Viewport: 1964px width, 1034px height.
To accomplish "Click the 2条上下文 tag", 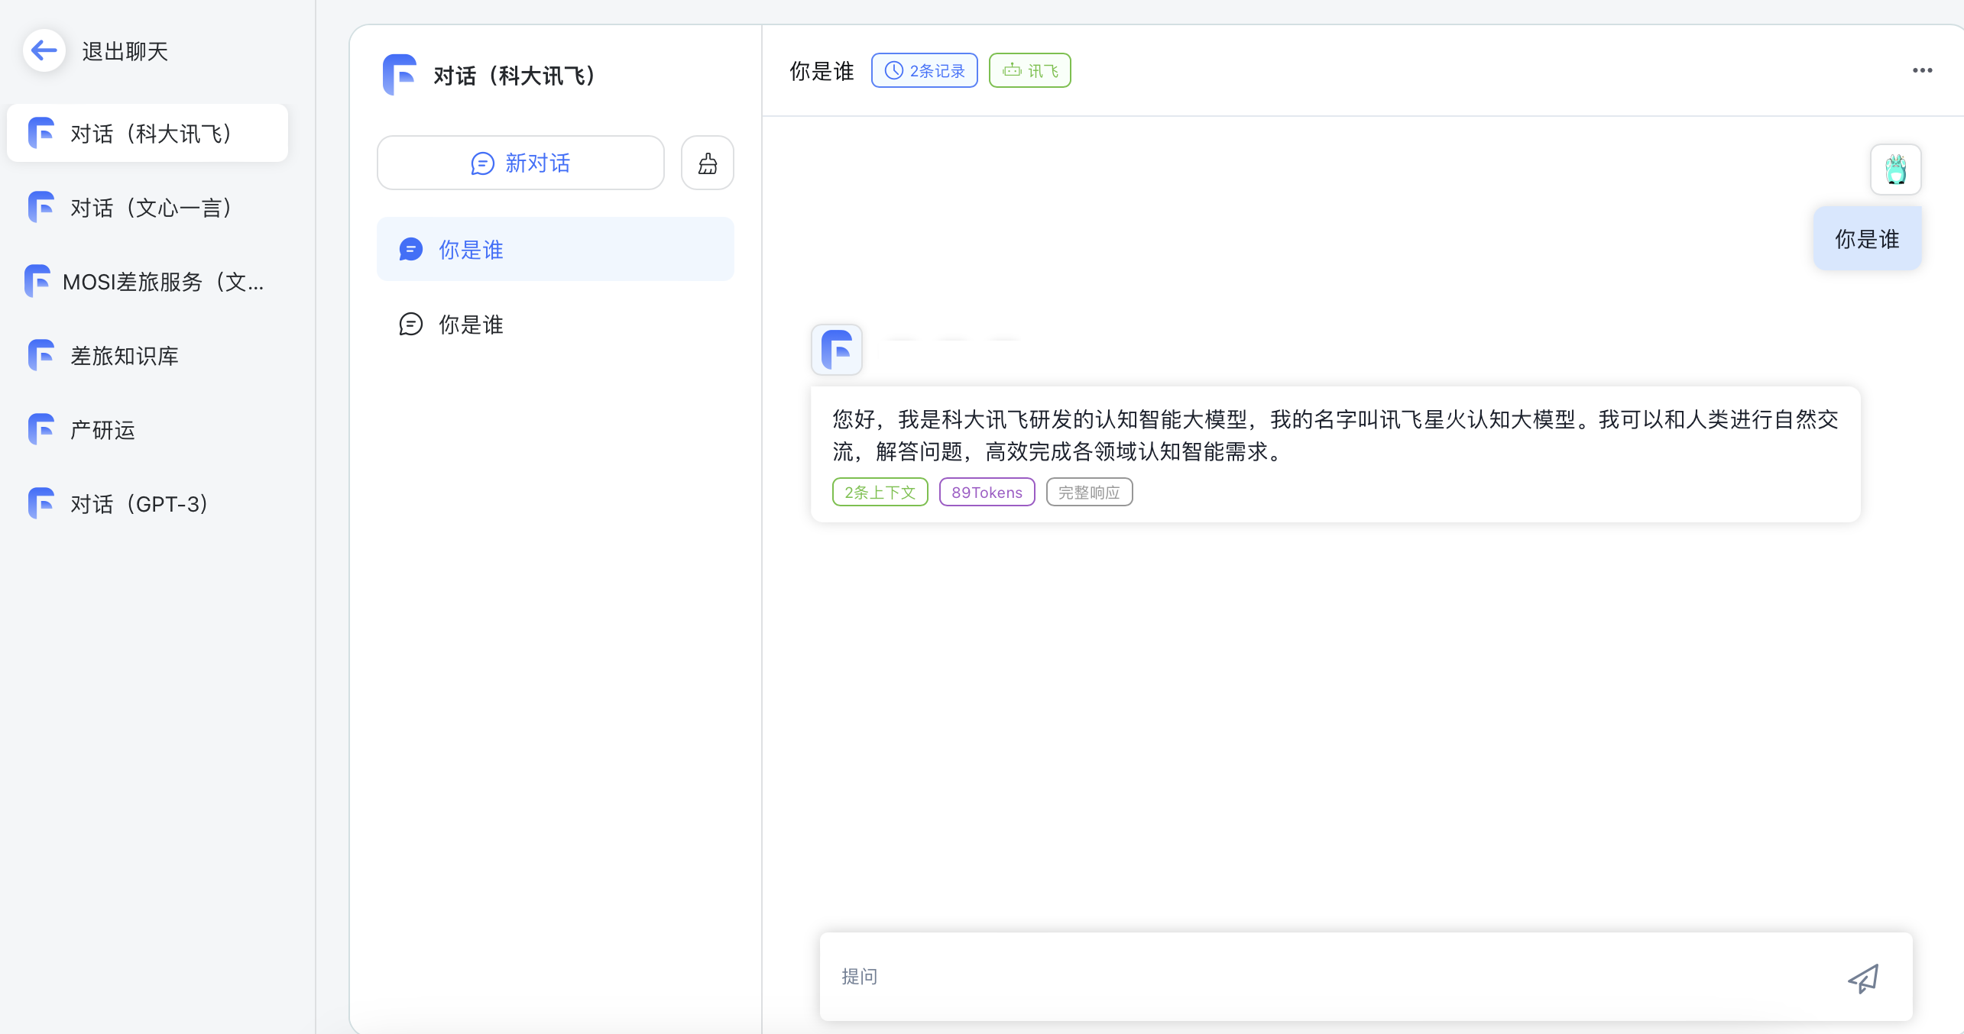I will [x=880, y=492].
